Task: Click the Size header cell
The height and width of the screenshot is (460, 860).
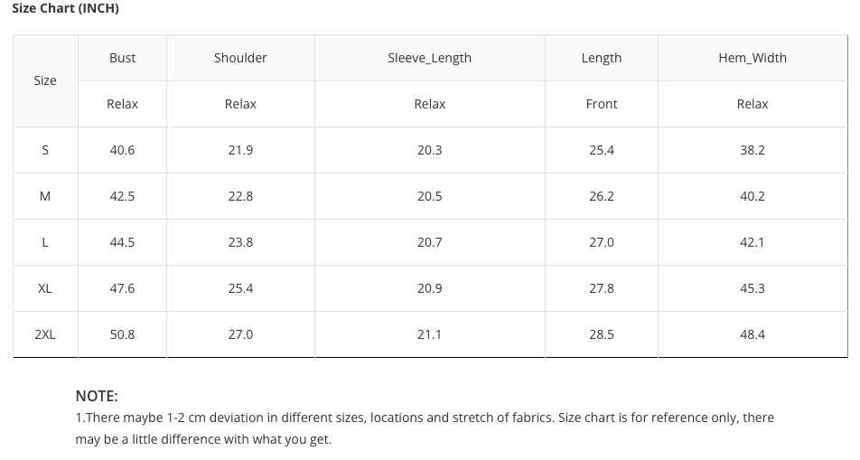Action: (45, 80)
